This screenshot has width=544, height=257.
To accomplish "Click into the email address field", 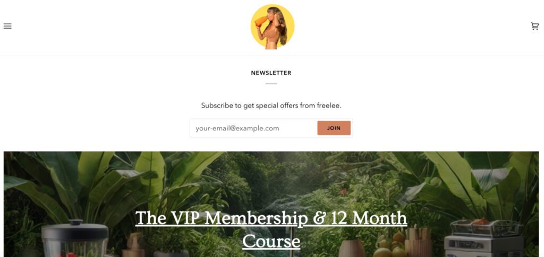I will pos(253,128).
